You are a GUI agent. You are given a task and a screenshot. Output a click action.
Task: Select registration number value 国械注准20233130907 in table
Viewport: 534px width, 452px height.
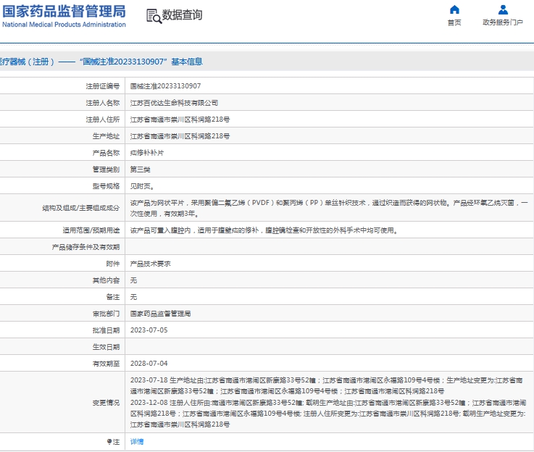tap(165, 86)
